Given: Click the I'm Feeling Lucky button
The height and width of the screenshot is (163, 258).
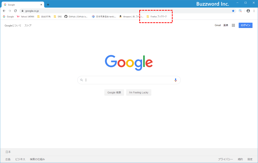Looking at the screenshot, I should (139, 92).
